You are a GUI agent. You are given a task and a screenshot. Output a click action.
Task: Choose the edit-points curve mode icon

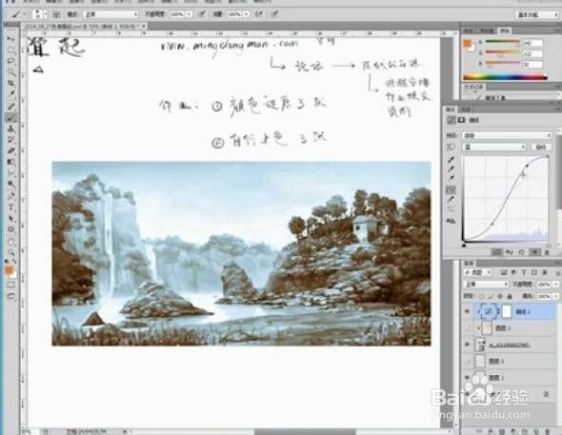point(451,189)
